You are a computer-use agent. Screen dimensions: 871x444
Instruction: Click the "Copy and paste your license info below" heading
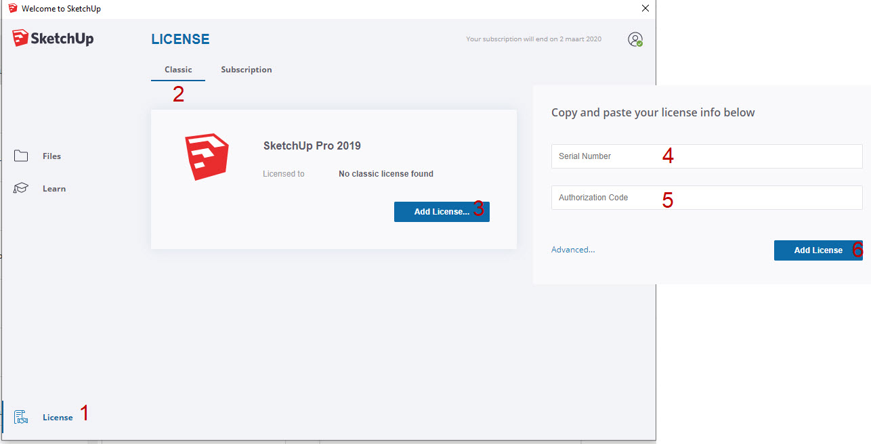pyautogui.click(x=653, y=112)
